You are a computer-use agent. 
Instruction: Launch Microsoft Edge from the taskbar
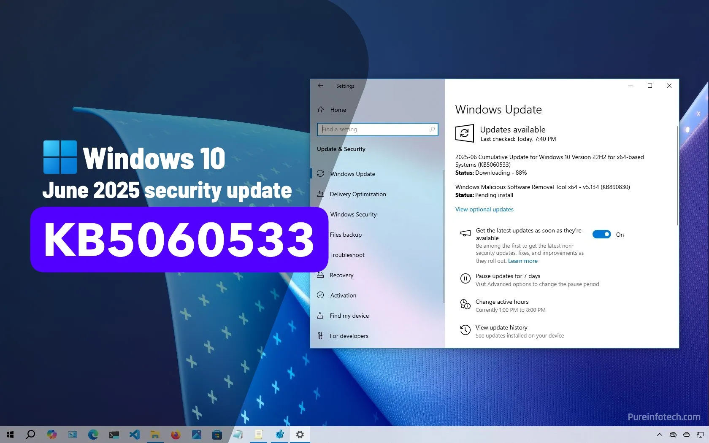93,435
